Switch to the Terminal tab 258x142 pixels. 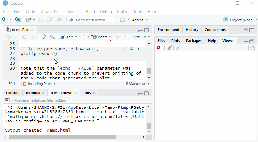click(33, 93)
